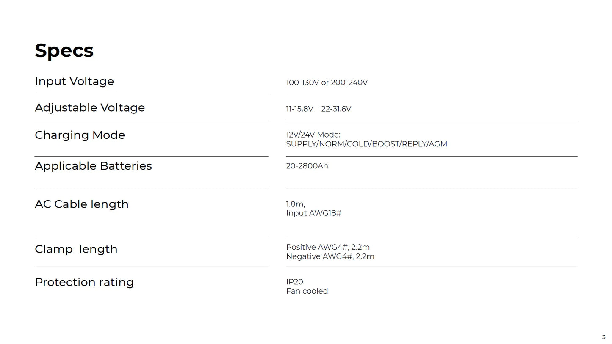This screenshot has height=344, width=612.
Task: Select the Adjustable Voltage label
Action: click(89, 107)
